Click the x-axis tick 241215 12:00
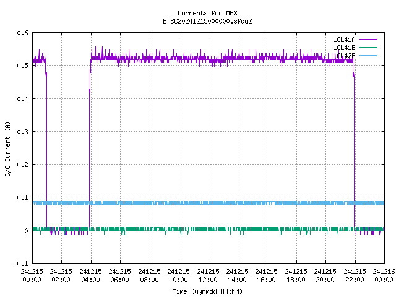 tap(208, 275)
